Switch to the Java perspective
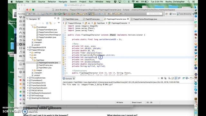The image size is (206, 116). pyautogui.click(x=173, y=14)
